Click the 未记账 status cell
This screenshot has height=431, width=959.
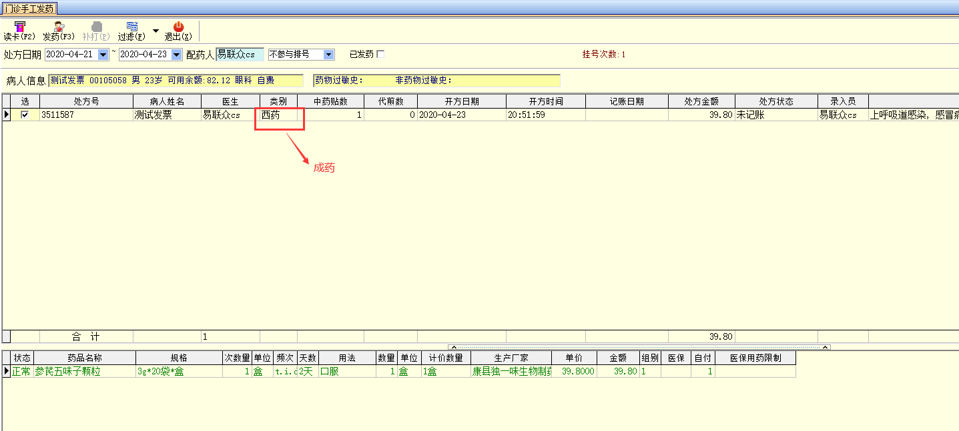776,115
